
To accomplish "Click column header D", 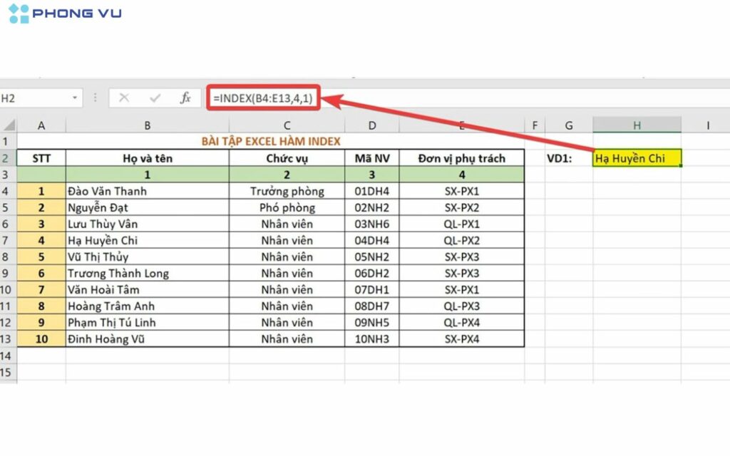I will pyautogui.click(x=371, y=124).
